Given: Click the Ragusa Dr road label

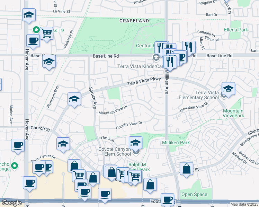Looking at the screenshot, I should tap(208, 2).
